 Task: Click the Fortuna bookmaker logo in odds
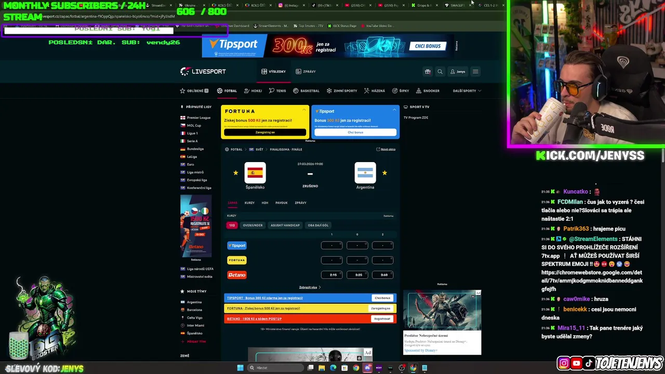(237, 260)
